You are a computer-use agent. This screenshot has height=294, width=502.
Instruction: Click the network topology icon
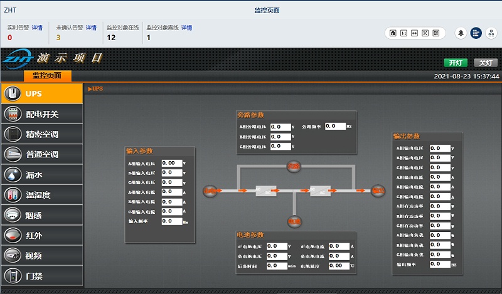pos(491,33)
